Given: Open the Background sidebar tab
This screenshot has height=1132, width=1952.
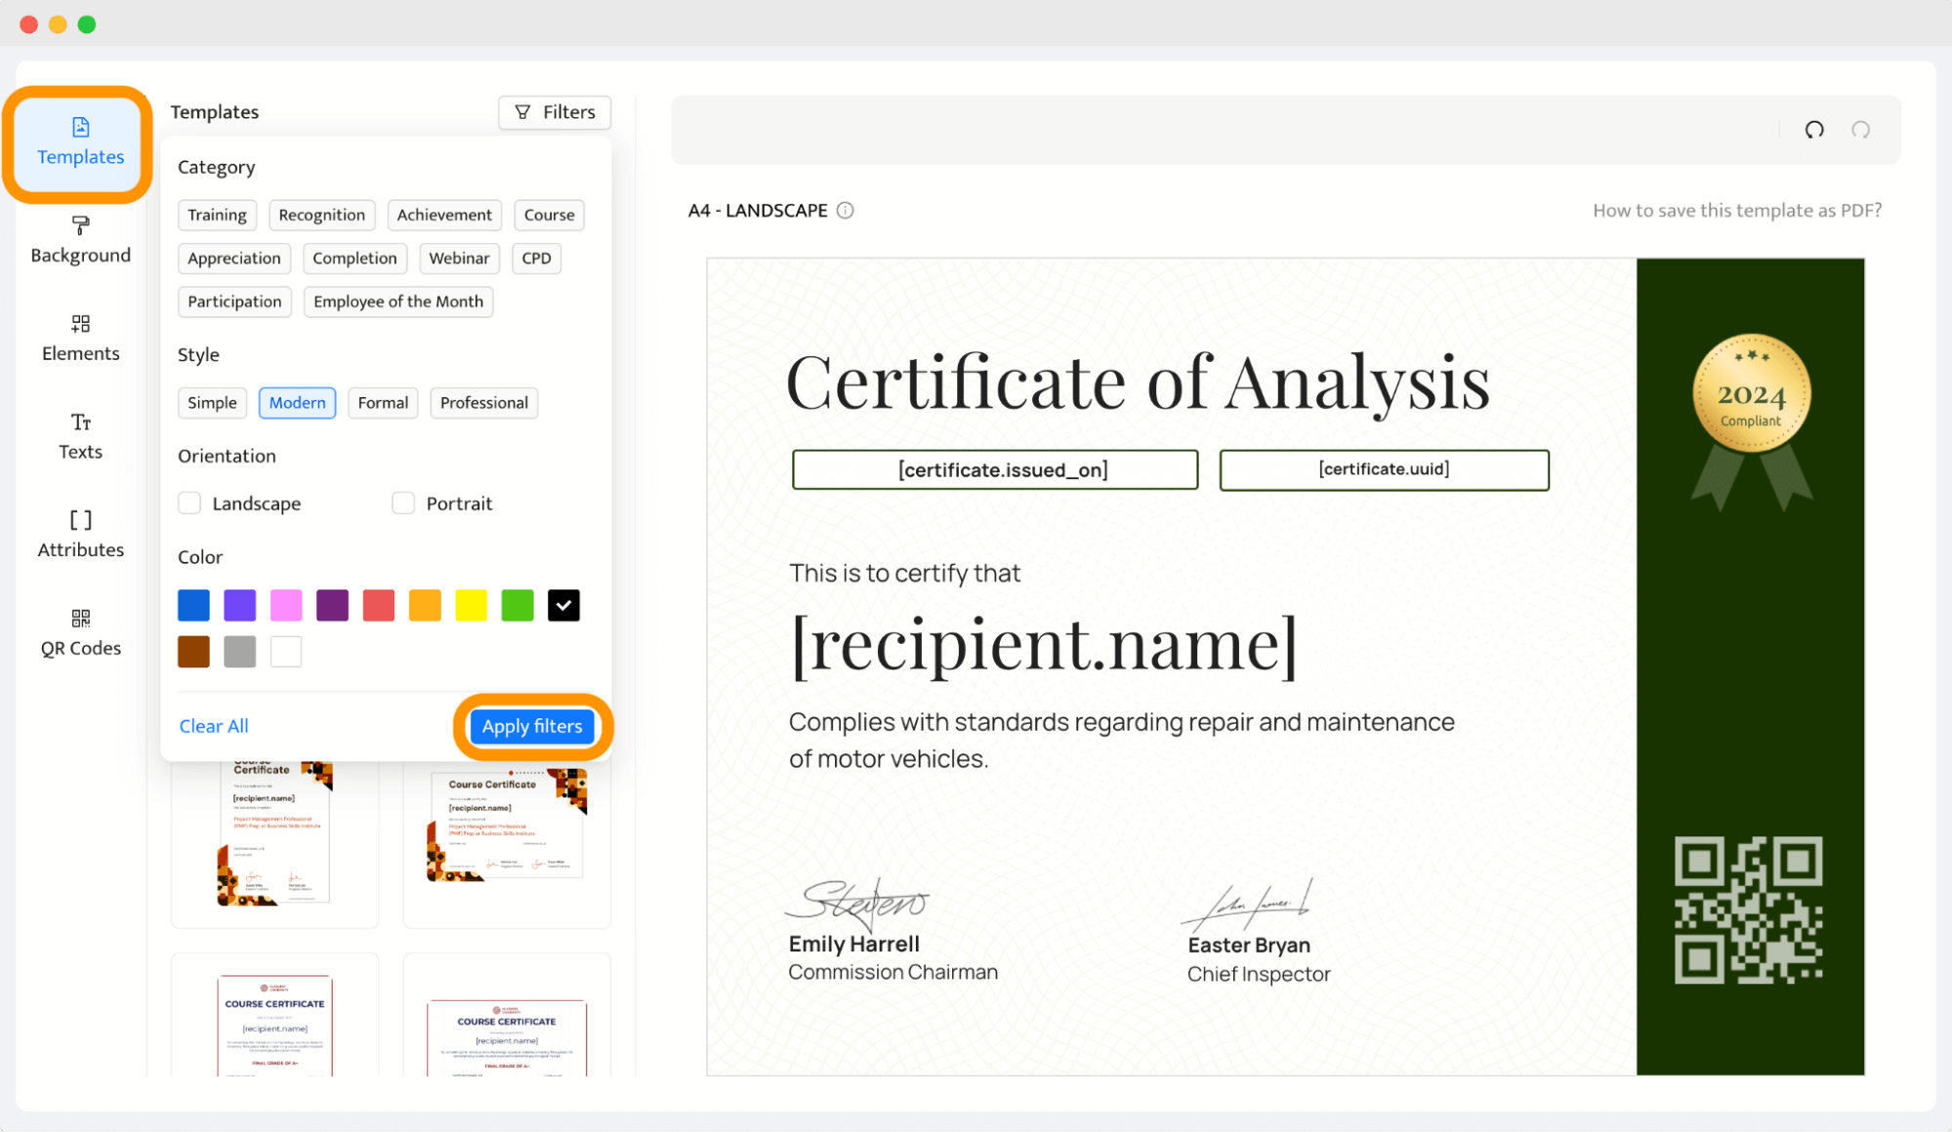Looking at the screenshot, I should coord(80,240).
